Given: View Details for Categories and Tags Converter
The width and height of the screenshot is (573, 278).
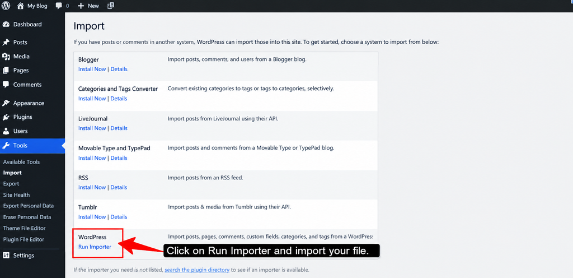Looking at the screenshot, I should [x=119, y=99].
